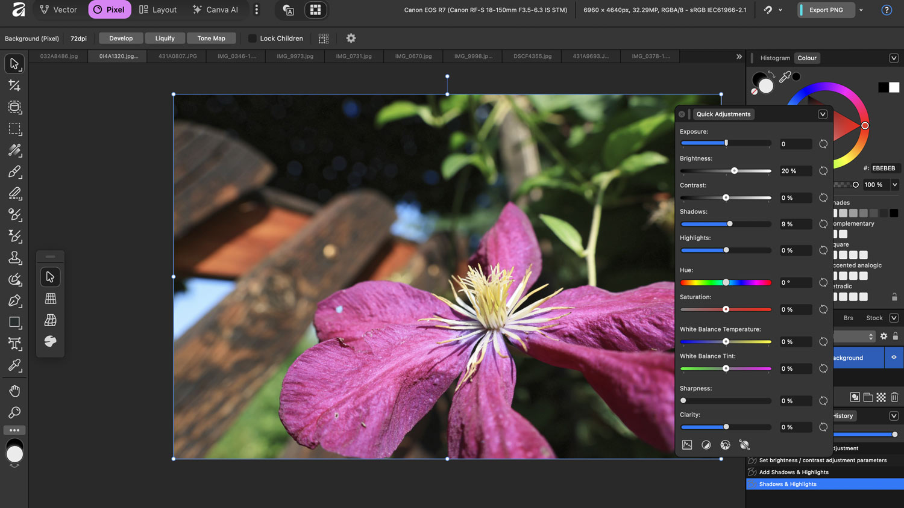Show more document tabs with chevron
This screenshot has height=508, width=904.
tap(739, 57)
